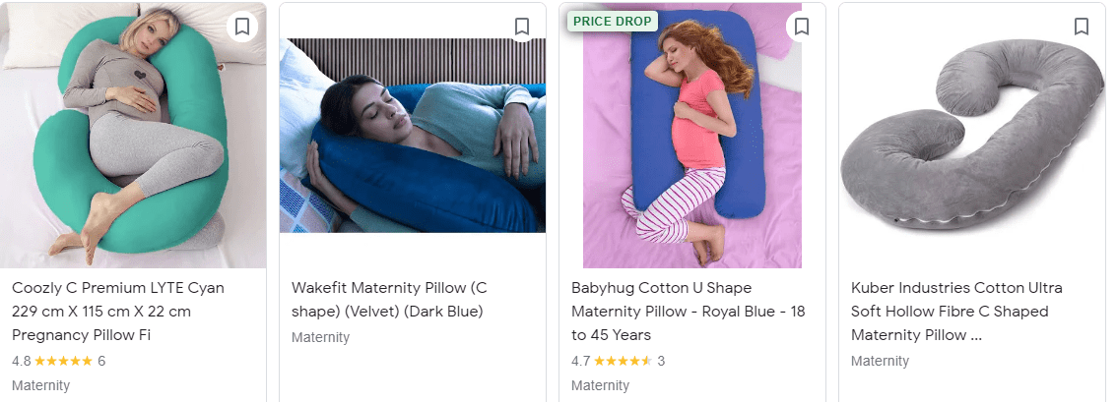Select the Maternity label under Wakefit pillow
Image resolution: width=1117 pixels, height=402 pixels.
pos(320,337)
